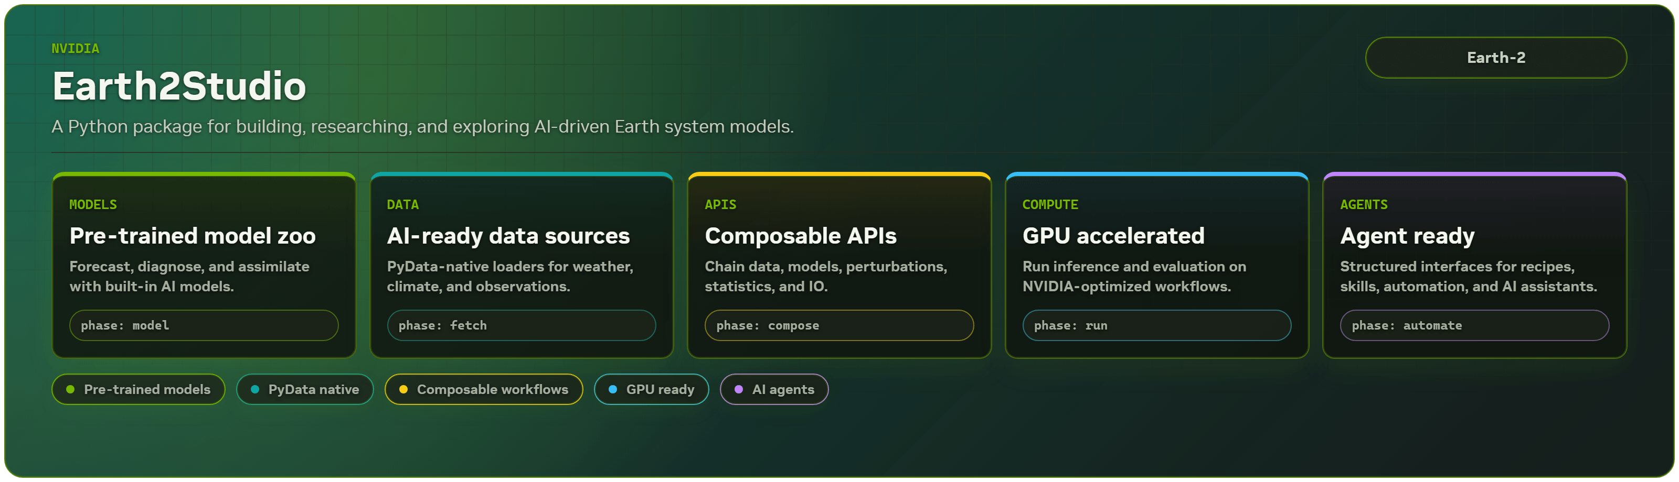Screen dimensions: 1679x482
Task: Select the GPU ready chip
Action: click(x=651, y=389)
